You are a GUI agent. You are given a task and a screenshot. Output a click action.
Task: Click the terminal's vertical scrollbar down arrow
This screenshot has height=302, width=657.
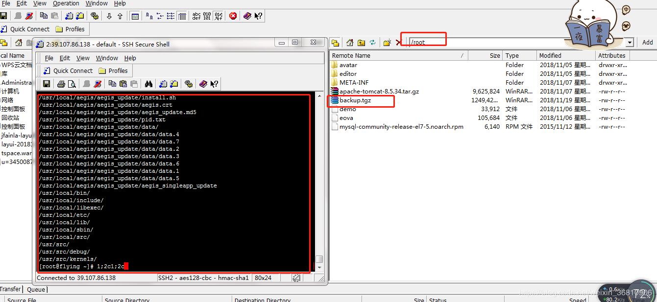click(x=319, y=268)
